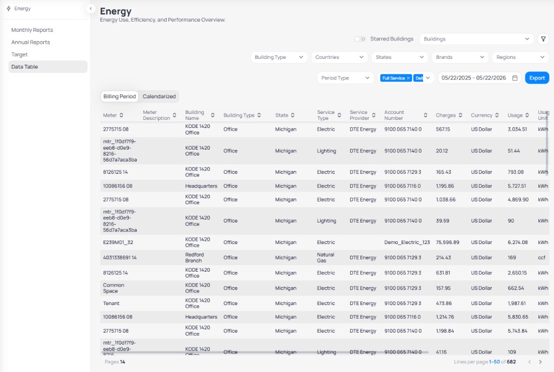This screenshot has height=372, width=554.
Task: Click charges value 1,195.86
Action: point(445,186)
